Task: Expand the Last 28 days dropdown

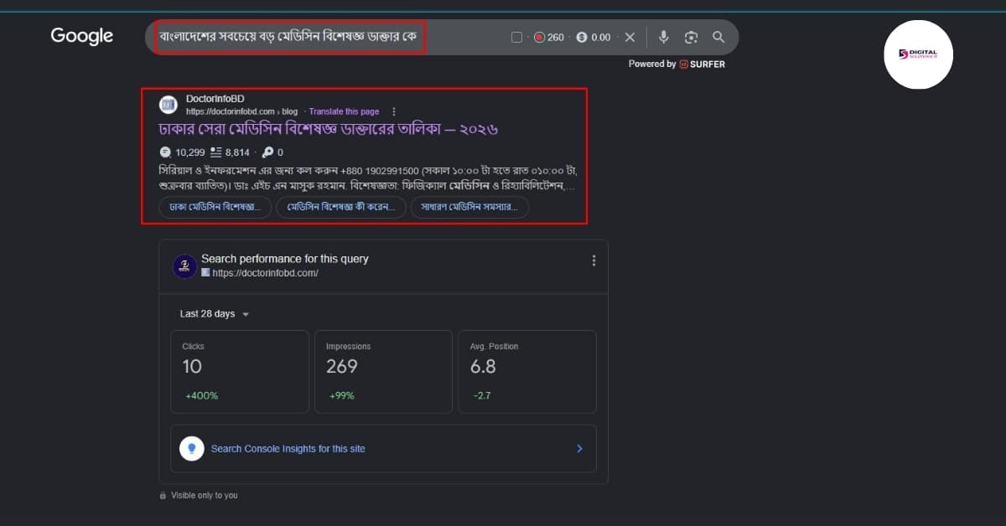Action: click(215, 314)
